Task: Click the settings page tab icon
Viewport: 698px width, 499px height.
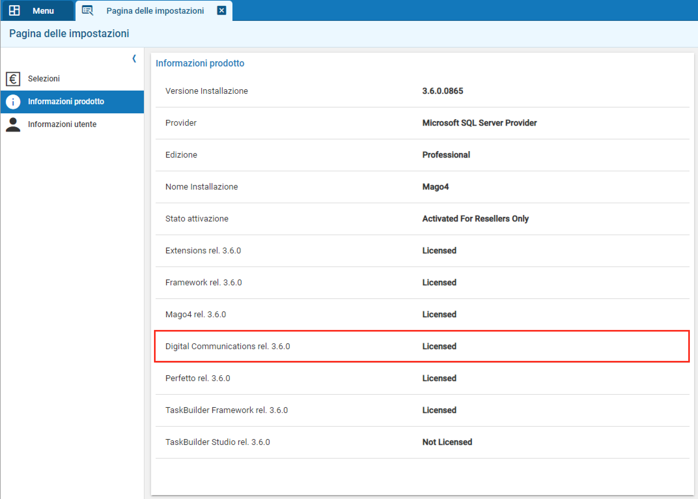Action: (87, 10)
